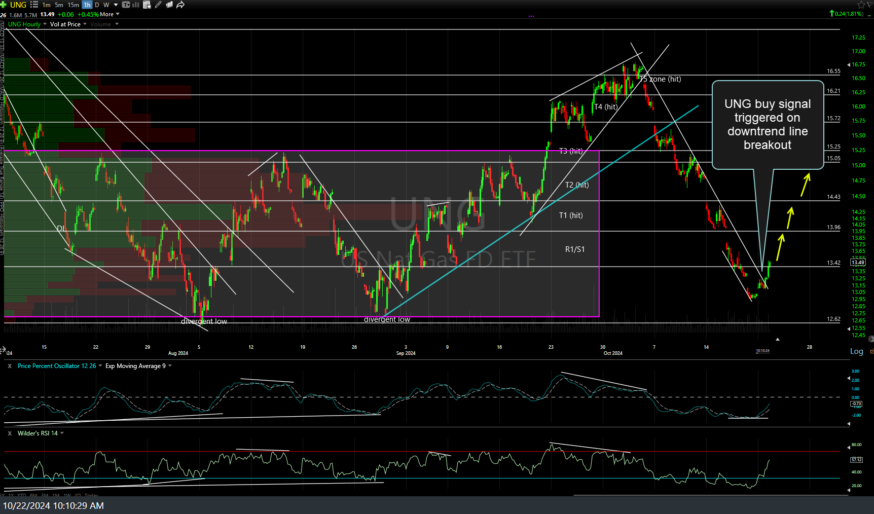This screenshot has width=874, height=514.
Task: Select the pencil drawing tool
Action: point(158,5)
